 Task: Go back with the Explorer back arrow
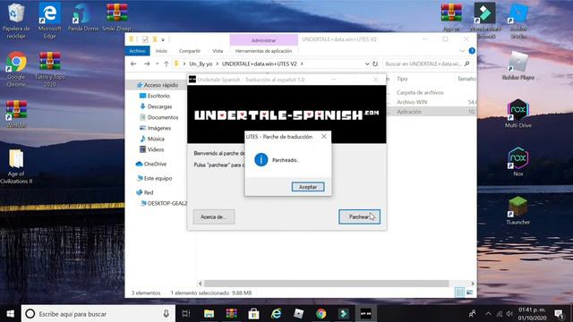133,64
